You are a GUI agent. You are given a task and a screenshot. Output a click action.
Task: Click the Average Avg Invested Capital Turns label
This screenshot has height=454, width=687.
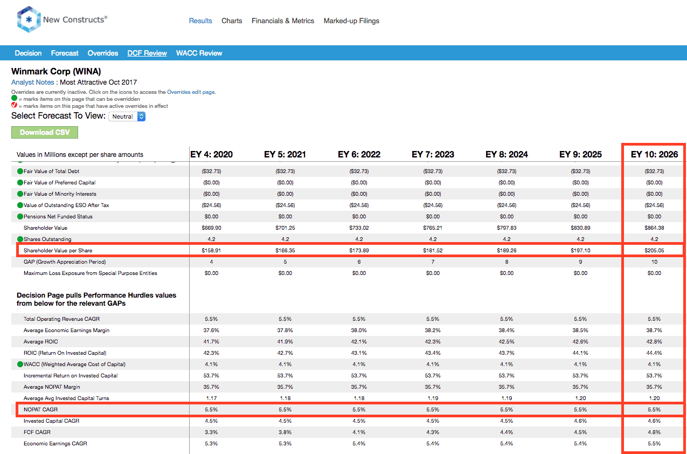point(66,398)
